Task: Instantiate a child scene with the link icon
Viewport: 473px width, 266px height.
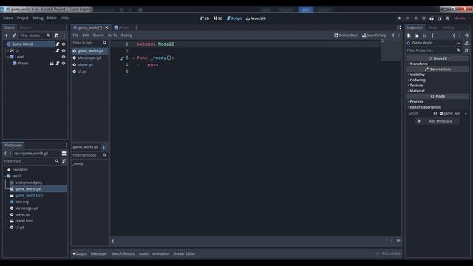Action: point(14,35)
